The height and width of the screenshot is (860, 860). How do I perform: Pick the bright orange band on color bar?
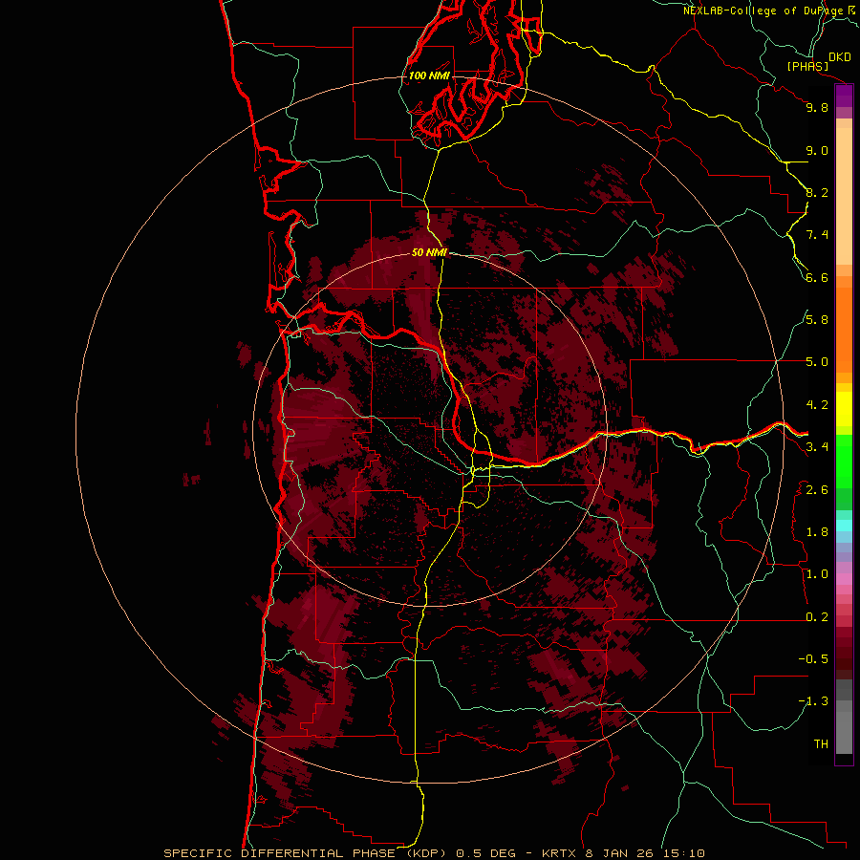(844, 330)
